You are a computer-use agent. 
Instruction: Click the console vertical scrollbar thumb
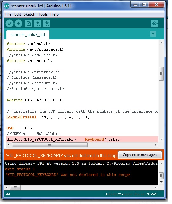pyautogui.click(x=161, y=176)
